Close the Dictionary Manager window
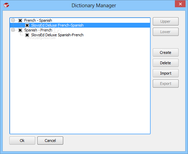The width and height of the screenshot is (188, 154). 180,4
